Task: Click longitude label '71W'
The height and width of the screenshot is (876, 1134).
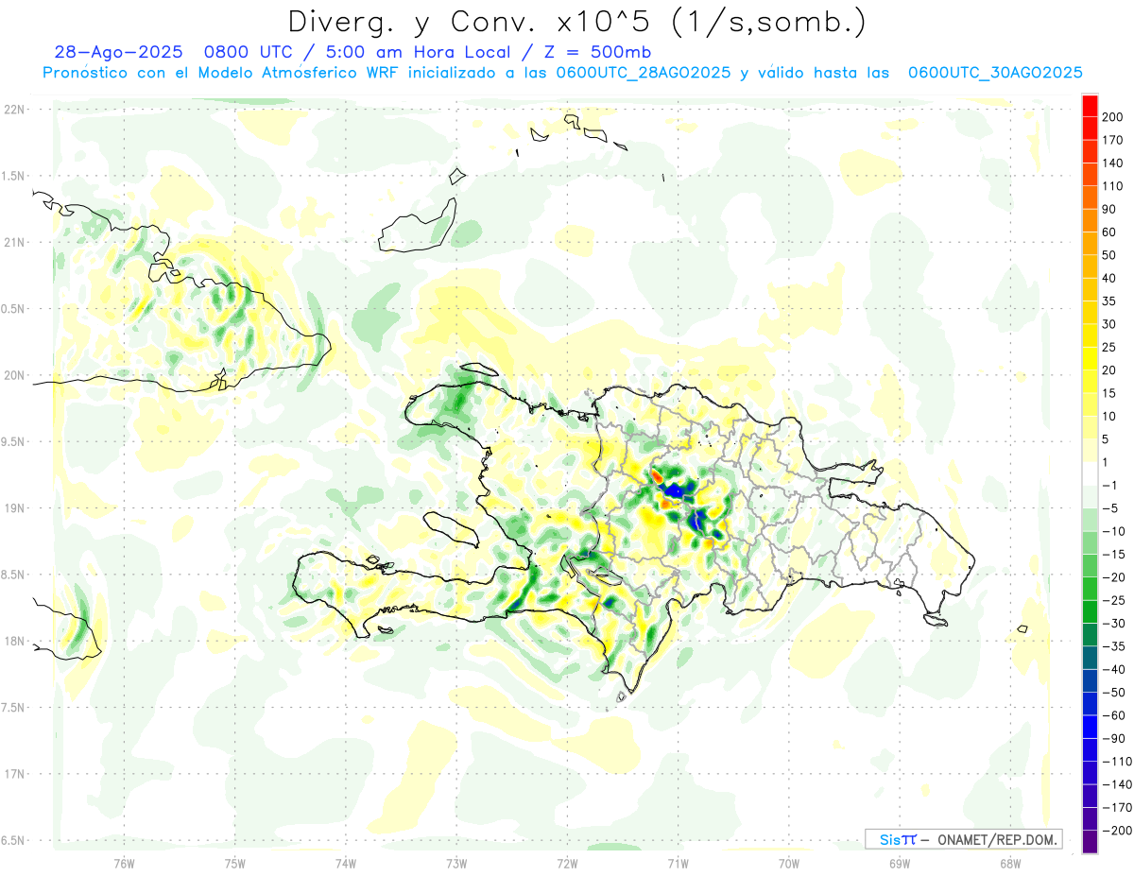Action: (x=678, y=864)
